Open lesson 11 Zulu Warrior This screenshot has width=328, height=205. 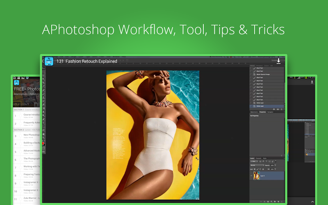pos(27,199)
